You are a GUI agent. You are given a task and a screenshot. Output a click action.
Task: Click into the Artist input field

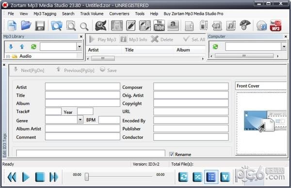pyautogui.click(x=82, y=87)
